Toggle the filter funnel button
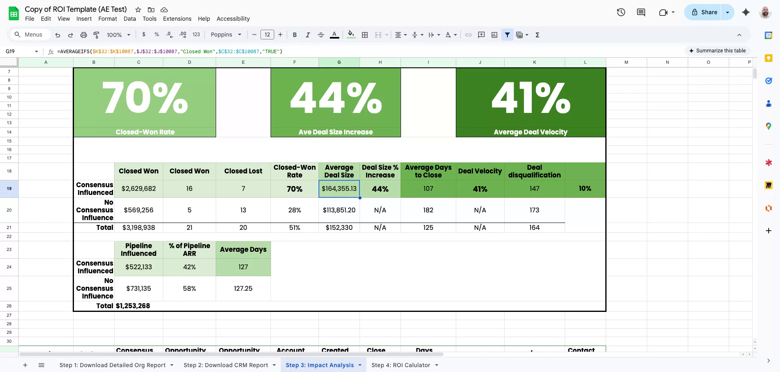This screenshot has width=780, height=372. coord(507,35)
